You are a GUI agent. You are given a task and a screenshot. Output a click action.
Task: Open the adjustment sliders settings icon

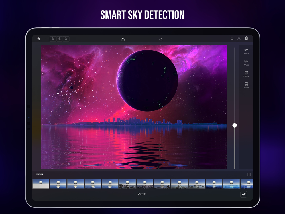click(232, 39)
